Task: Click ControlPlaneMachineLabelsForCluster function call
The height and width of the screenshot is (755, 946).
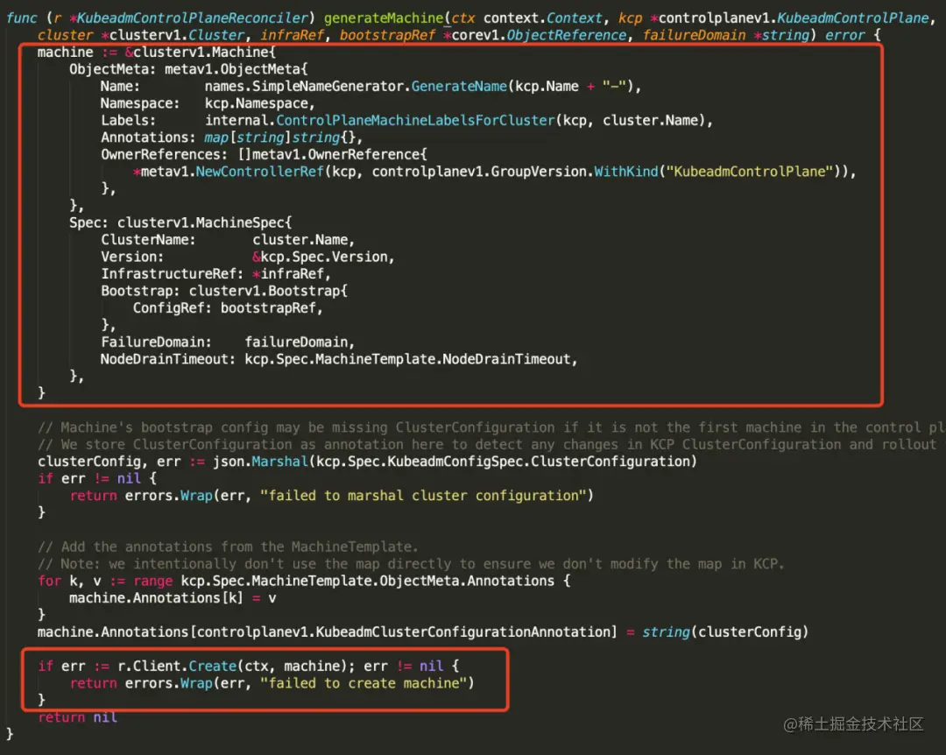Action: click(415, 120)
